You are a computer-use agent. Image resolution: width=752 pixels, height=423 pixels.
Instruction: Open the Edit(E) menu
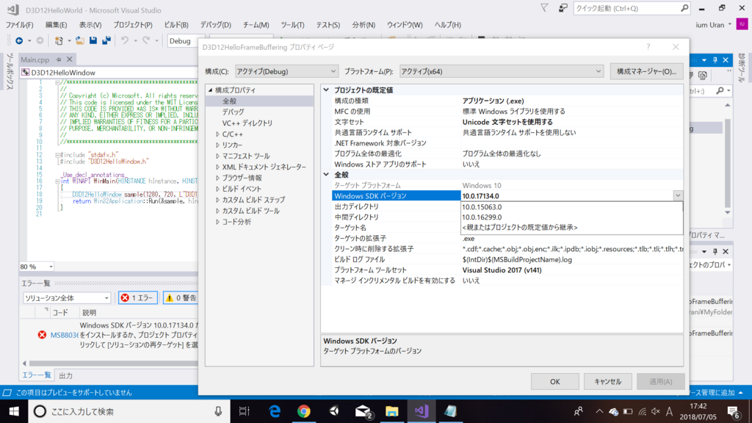[x=56, y=25]
